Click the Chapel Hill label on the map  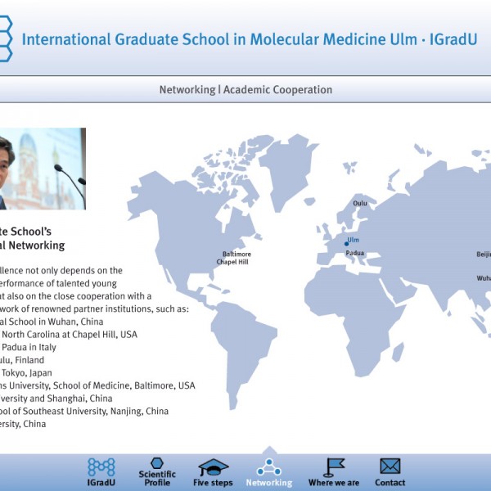click(x=232, y=262)
